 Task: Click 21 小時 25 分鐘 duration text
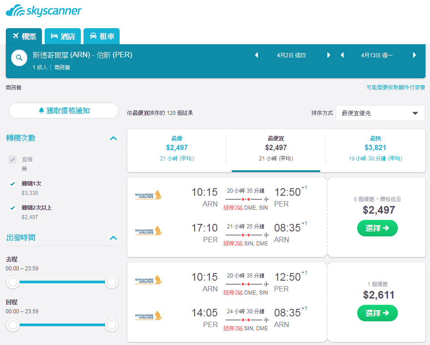[x=246, y=227]
